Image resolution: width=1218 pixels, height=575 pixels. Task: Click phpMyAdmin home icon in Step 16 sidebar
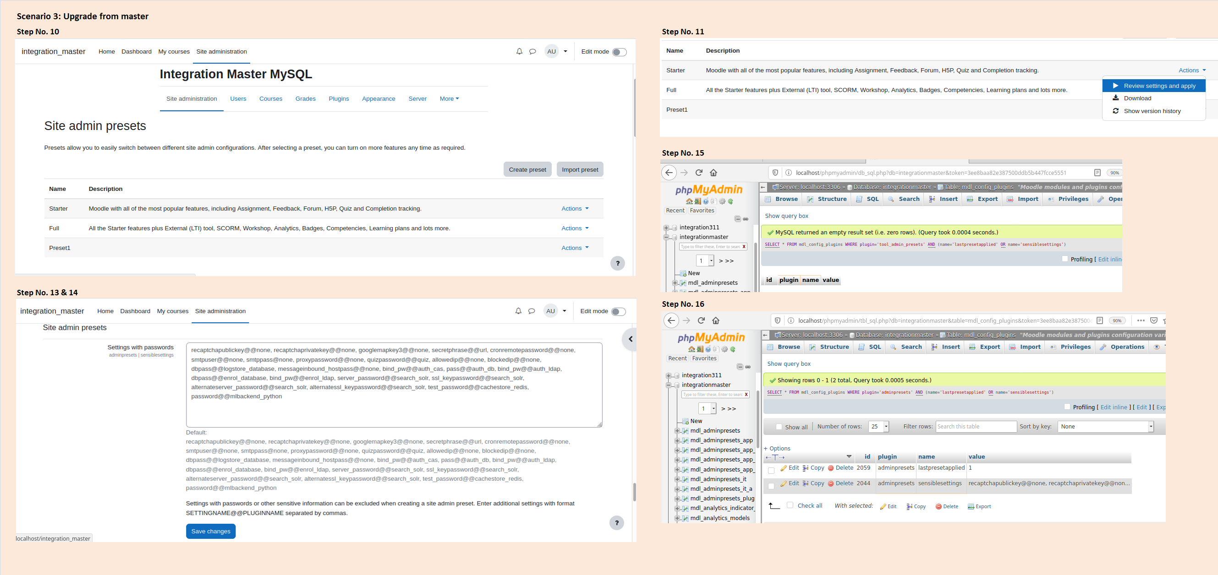(692, 349)
